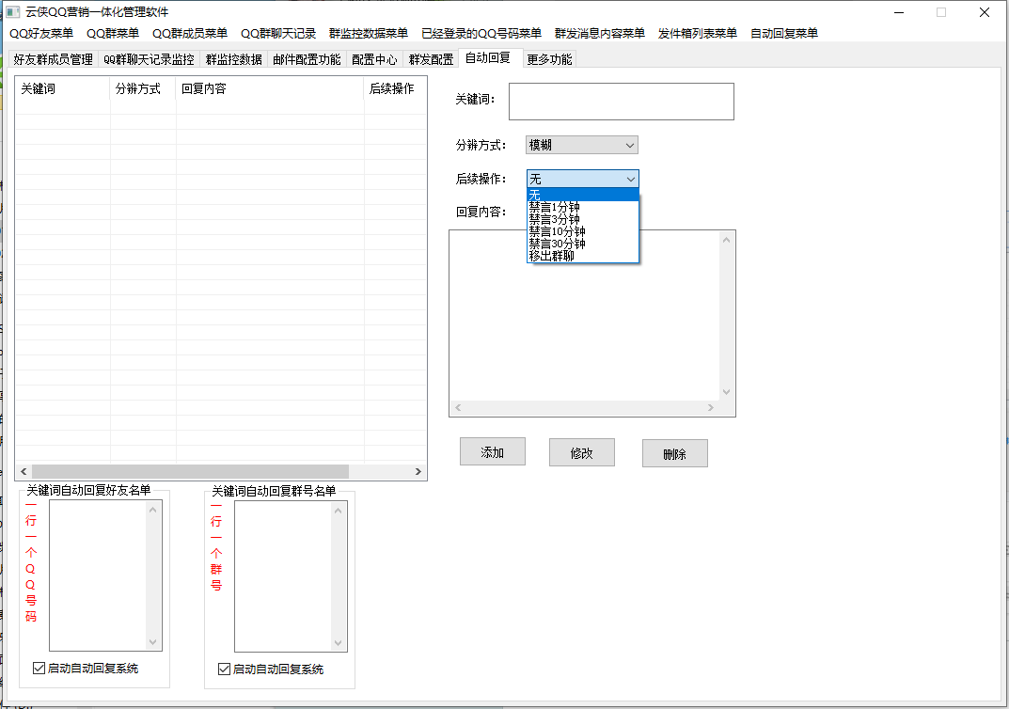Open the QQ群菜单 menu
The height and width of the screenshot is (709, 1009).
[x=113, y=34]
